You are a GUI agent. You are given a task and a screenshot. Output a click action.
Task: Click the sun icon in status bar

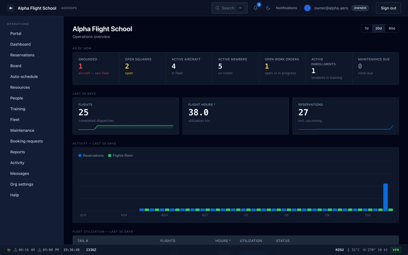point(9,250)
